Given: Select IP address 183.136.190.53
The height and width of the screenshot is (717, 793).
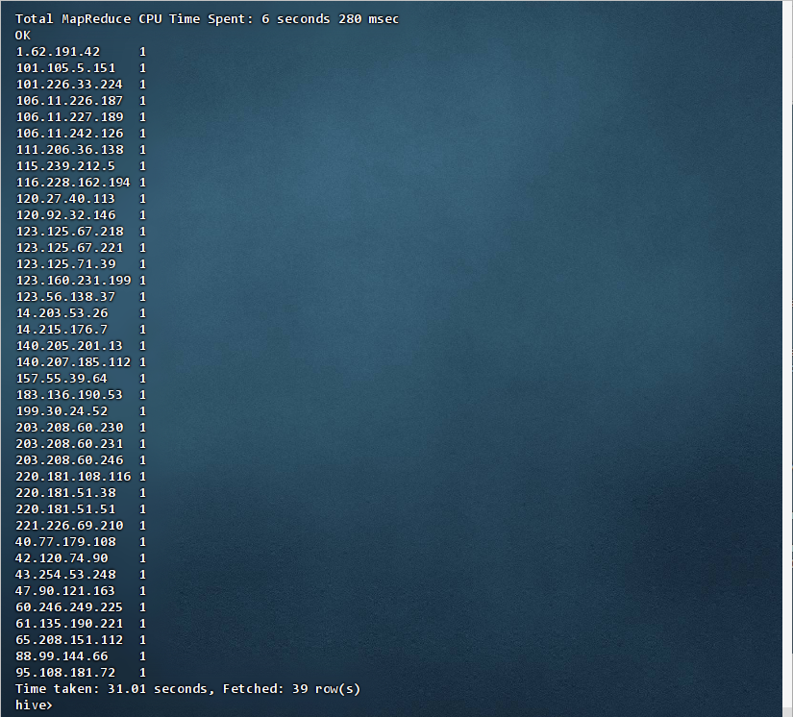Looking at the screenshot, I should click(x=69, y=394).
